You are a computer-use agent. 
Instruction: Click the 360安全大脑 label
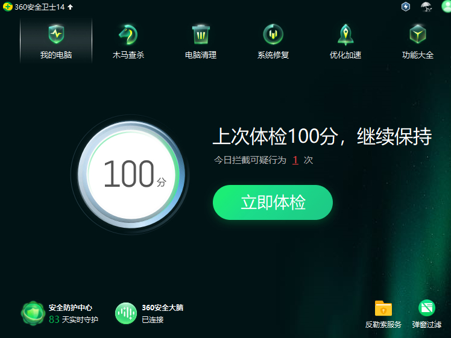163,307
